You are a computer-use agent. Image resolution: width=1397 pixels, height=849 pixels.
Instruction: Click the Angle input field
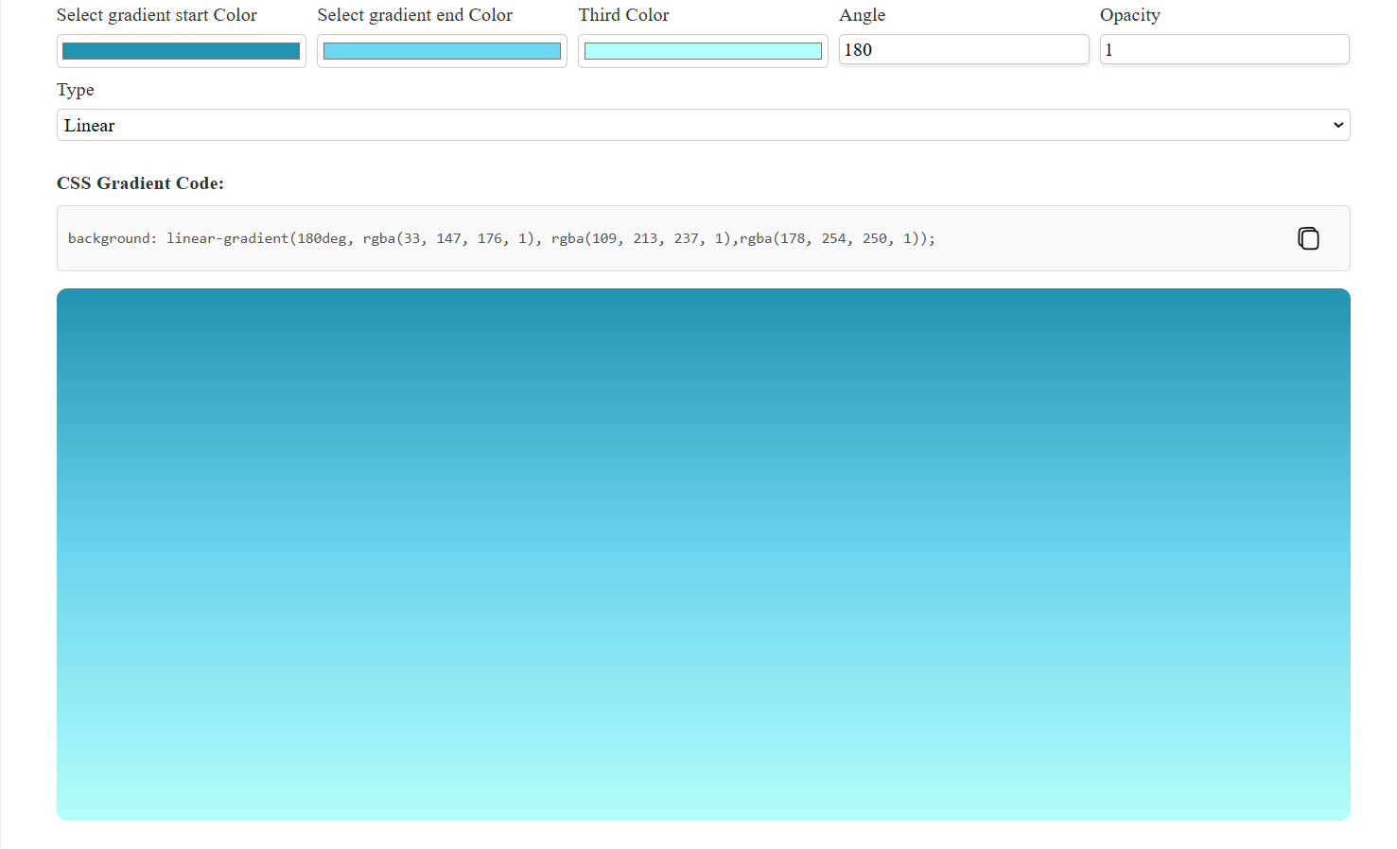click(x=964, y=49)
